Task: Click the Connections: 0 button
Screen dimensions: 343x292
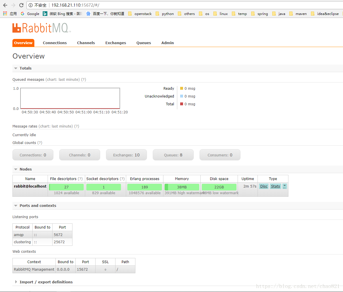Action: [33, 155]
